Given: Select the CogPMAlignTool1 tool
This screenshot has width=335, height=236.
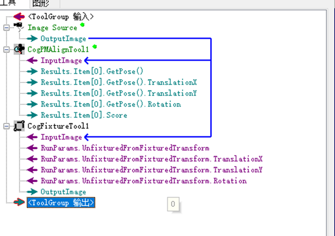Looking at the screenshot, I should pyautogui.click(x=58, y=49).
